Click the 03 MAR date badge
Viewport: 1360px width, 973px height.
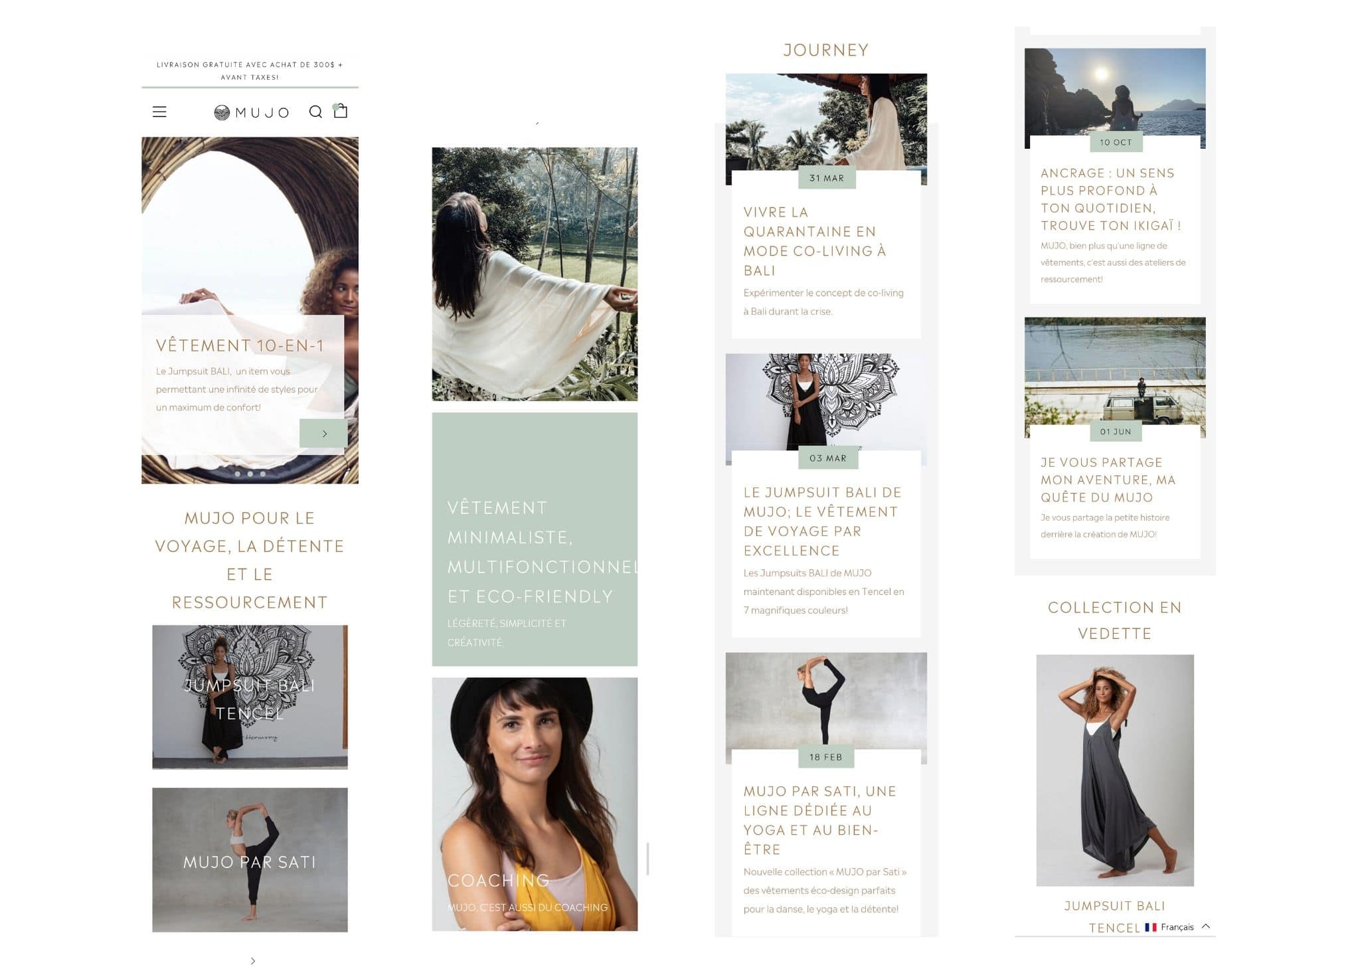tap(828, 458)
